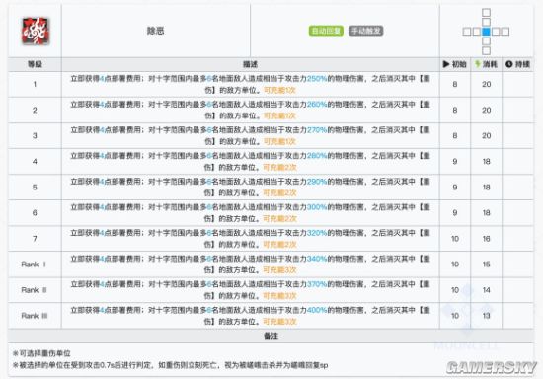Click the 初始 column header label
Screen dimensions: 543x379
[x=459, y=64]
